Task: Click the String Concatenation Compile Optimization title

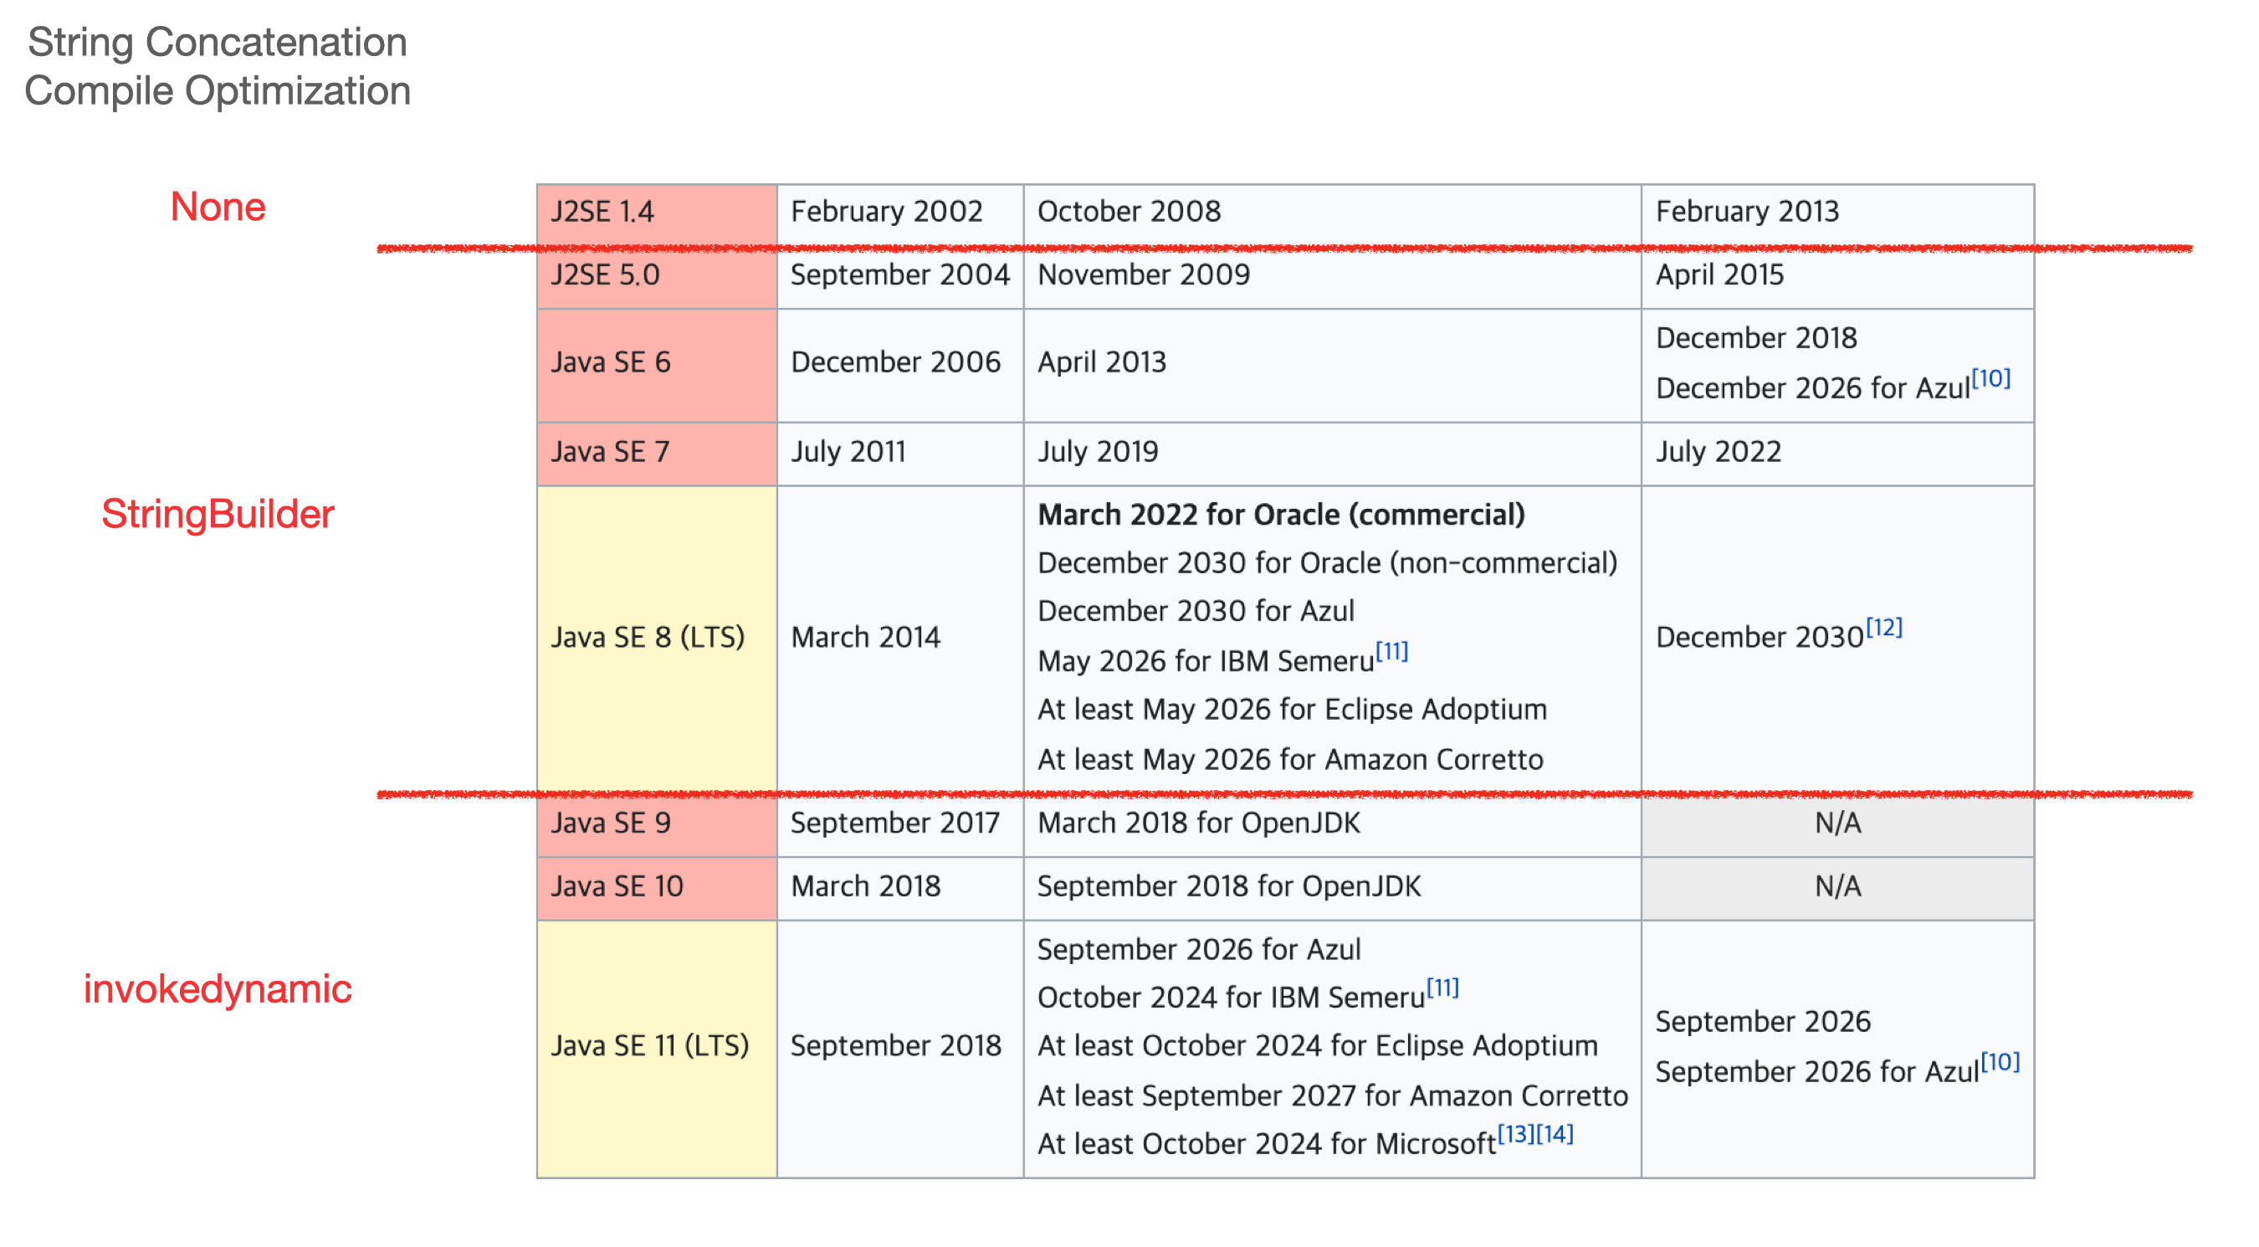Action: [x=218, y=67]
